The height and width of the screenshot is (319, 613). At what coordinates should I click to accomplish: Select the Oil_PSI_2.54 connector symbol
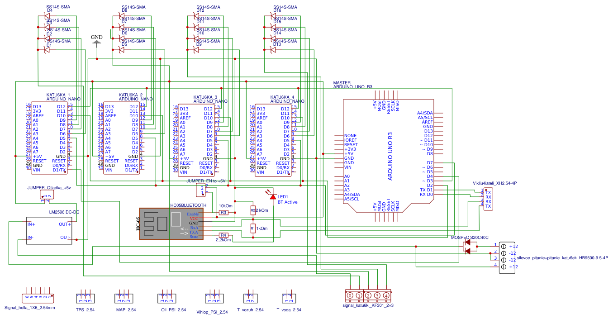coord(167,298)
